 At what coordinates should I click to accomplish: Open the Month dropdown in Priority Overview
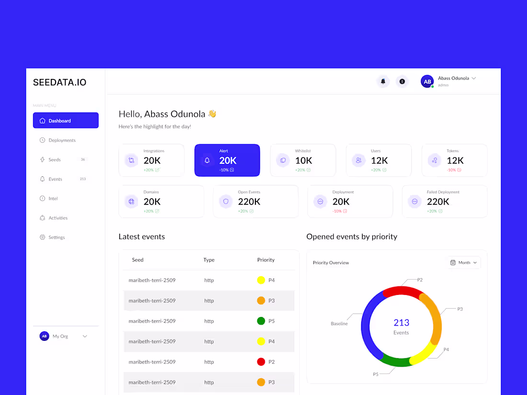click(x=463, y=262)
